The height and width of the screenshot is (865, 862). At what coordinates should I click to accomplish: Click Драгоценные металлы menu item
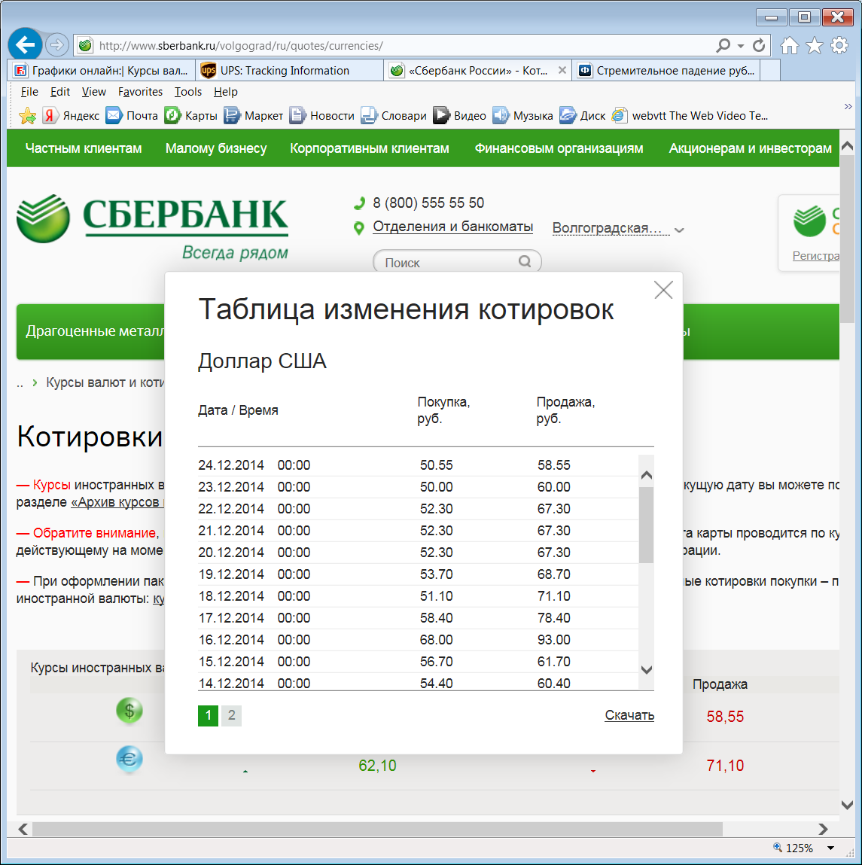(95, 331)
